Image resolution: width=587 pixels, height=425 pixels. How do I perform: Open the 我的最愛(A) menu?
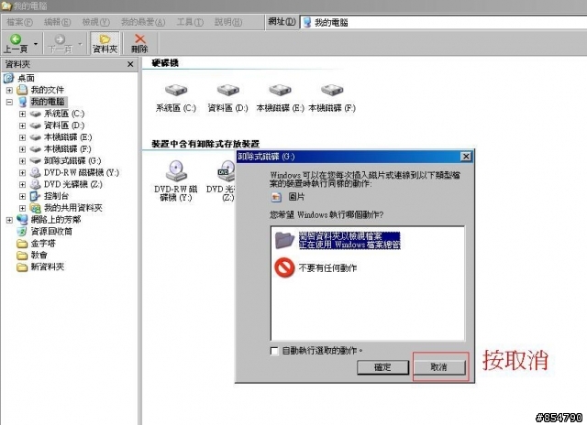coord(143,22)
